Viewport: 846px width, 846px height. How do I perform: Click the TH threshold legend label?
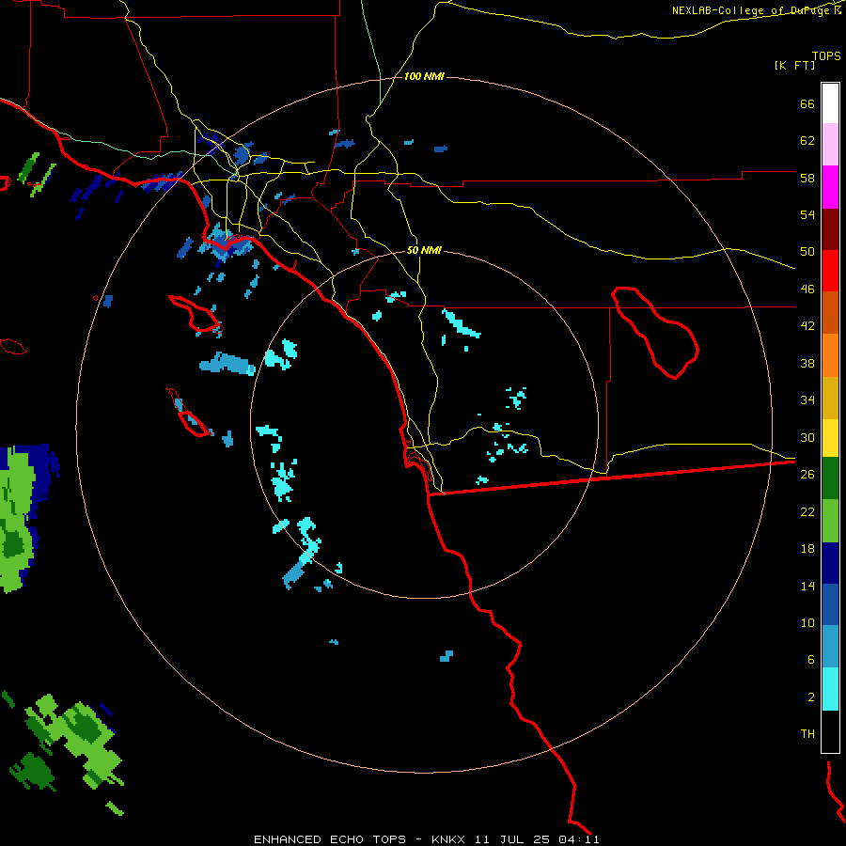[x=807, y=734]
